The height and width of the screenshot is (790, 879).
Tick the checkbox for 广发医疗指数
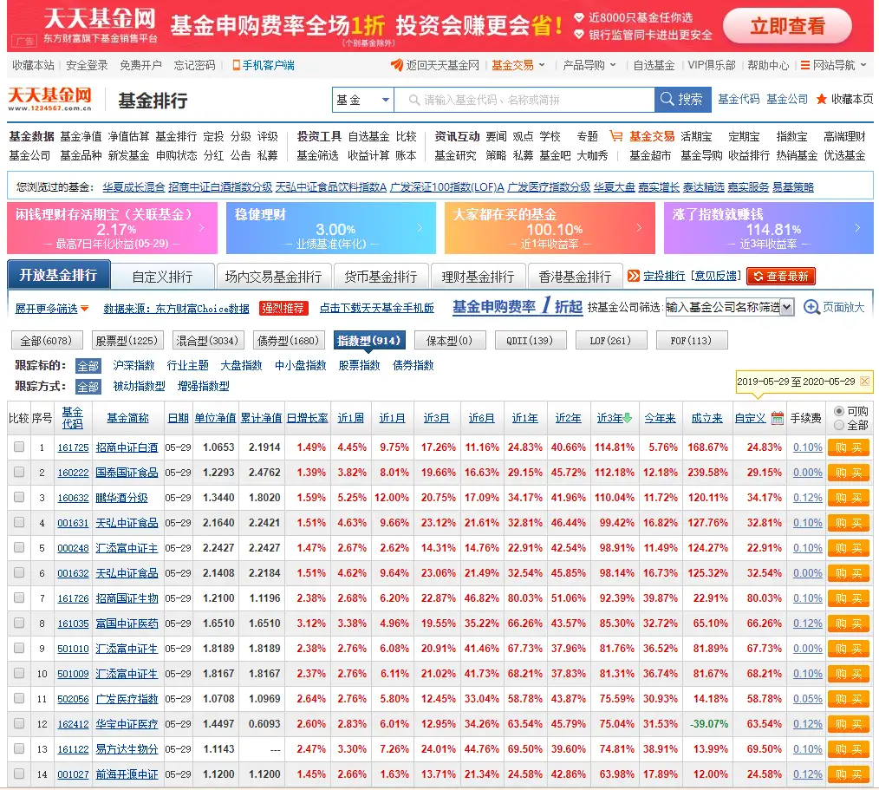[x=19, y=698]
